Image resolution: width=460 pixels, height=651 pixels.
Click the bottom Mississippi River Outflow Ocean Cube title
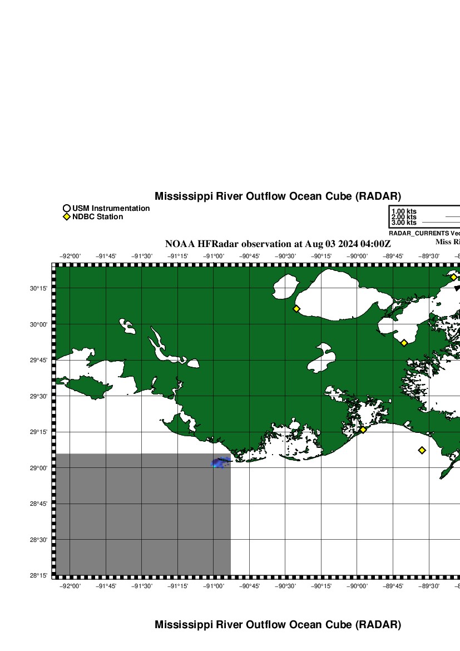[x=278, y=625]
